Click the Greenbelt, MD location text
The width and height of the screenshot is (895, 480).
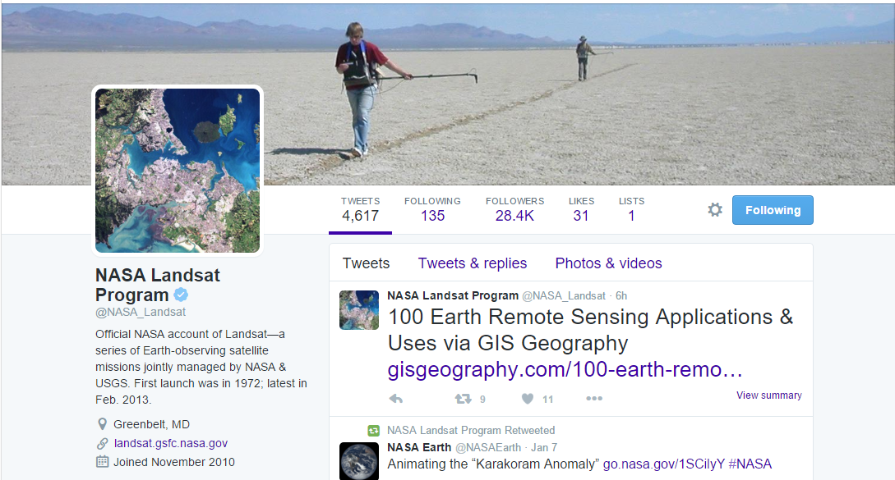tap(151, 424)
